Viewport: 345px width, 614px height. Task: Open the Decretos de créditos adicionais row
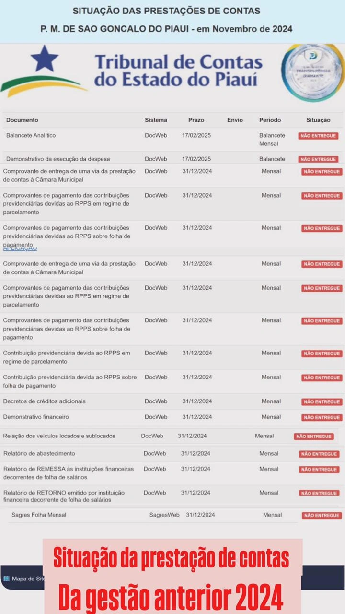(x=44, y=401)
